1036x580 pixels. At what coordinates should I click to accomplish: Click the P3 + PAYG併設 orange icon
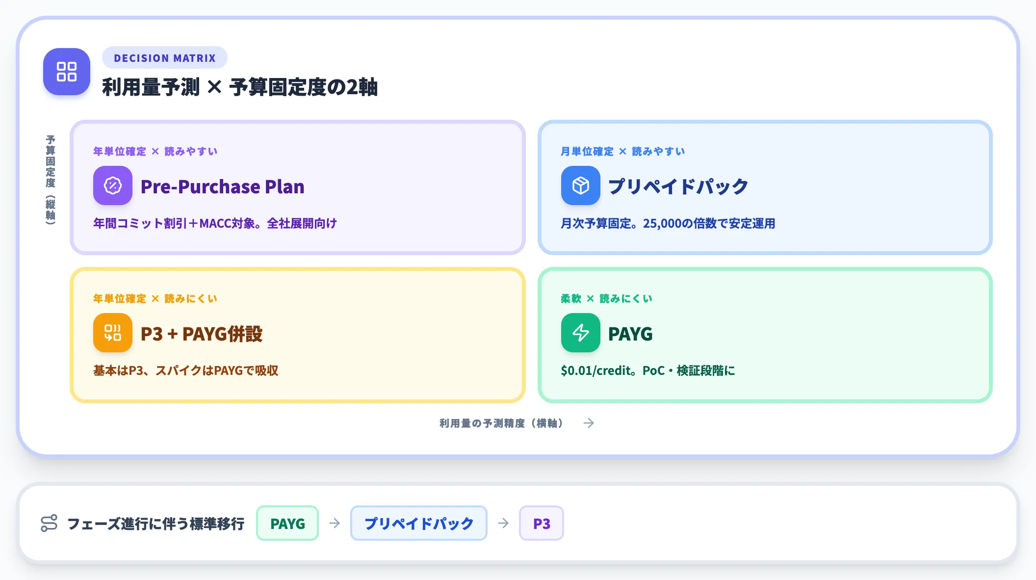[x=113, y=333]
